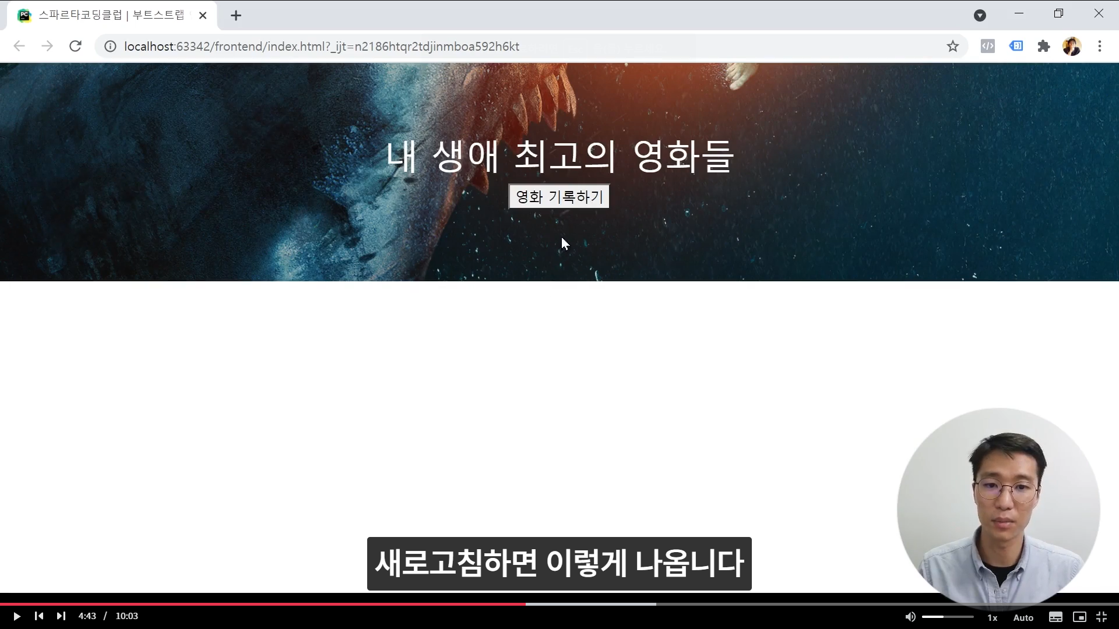Click the 10:03 total duration display
Viewport: 1119px width, 629px height.
pyautogui.click(x=126, y=616)
